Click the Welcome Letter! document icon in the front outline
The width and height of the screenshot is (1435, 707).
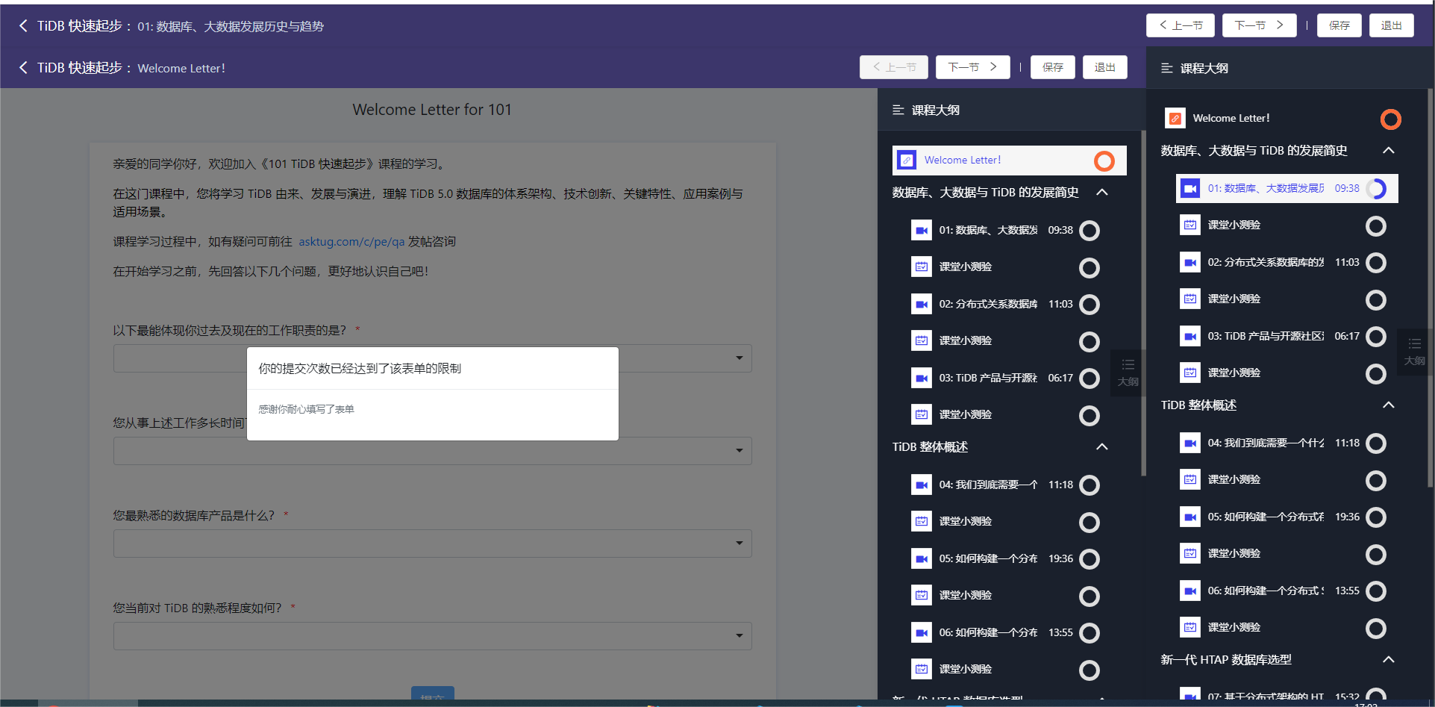[907, 160]
